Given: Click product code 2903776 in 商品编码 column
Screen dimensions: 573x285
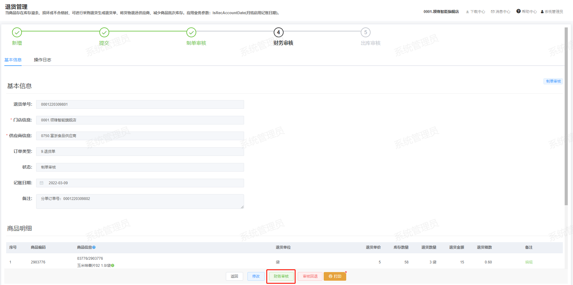Looking at the screenshot, I should [x=38, y=262].
